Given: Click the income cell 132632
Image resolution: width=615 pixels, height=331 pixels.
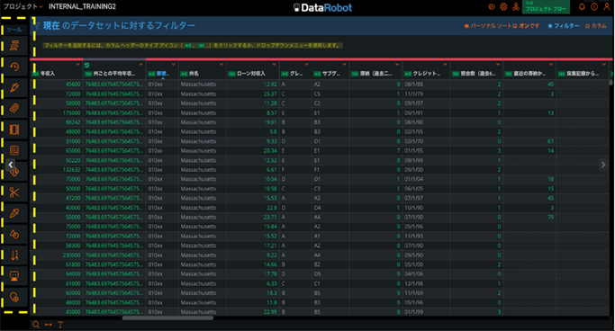Looking at the screenshot, I should [72, 170].
